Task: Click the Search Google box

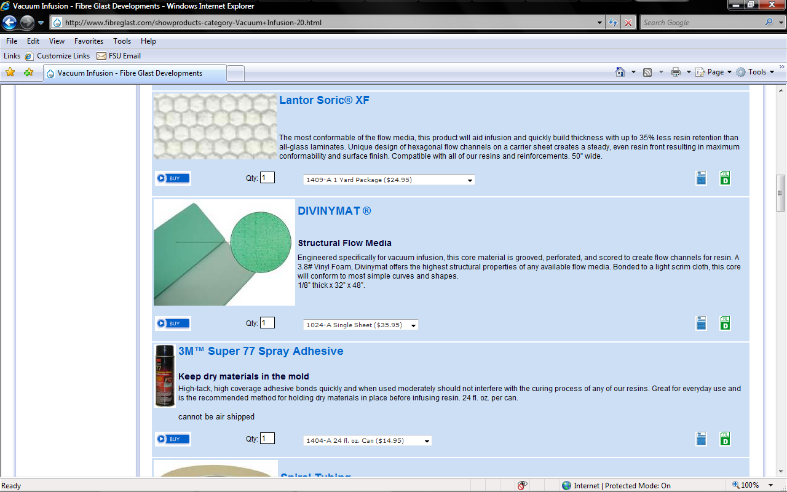Action: click(701, 23)
